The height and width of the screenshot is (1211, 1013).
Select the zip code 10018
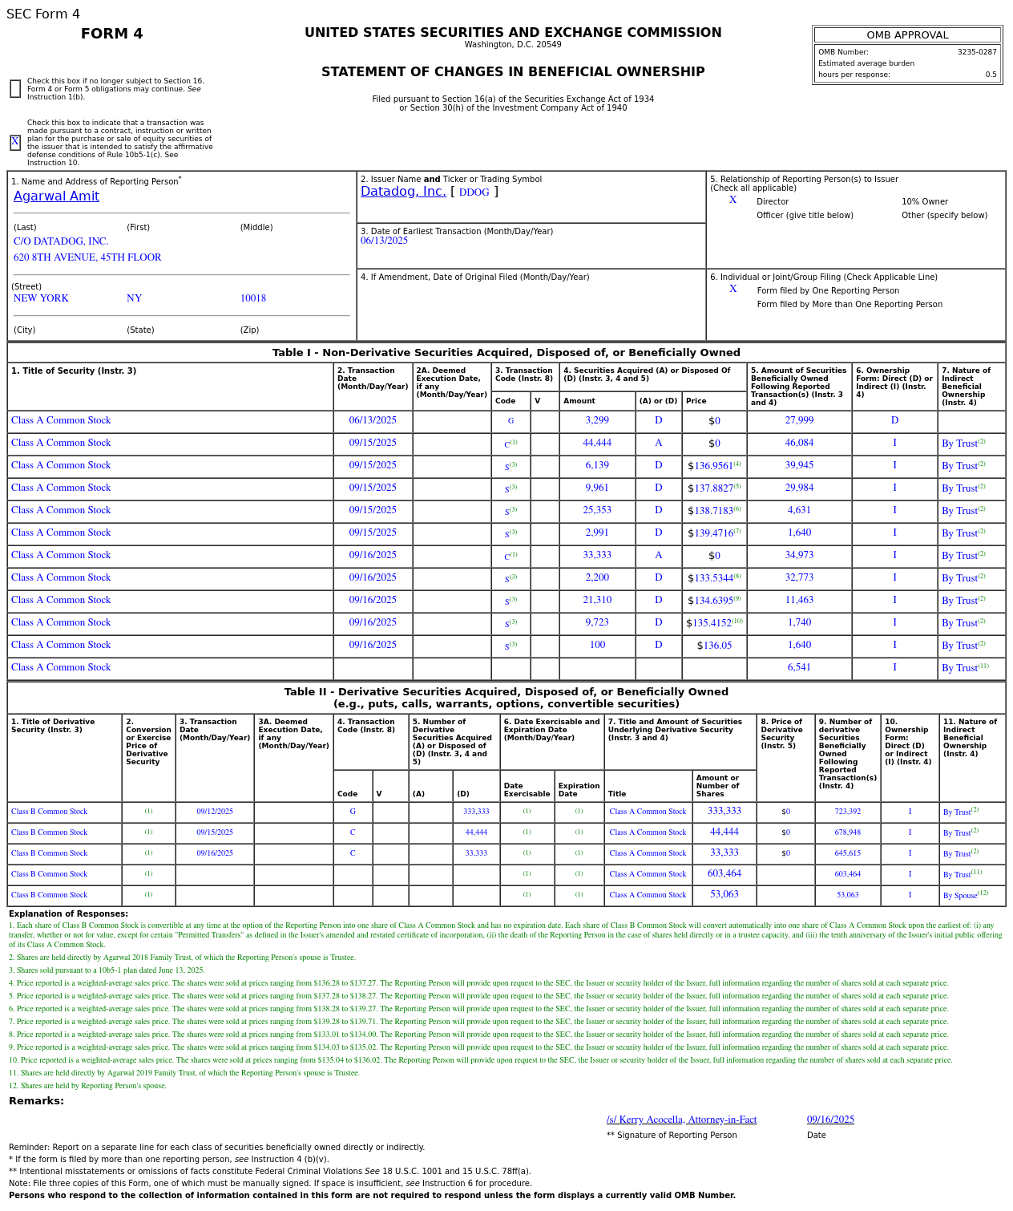[253, 298]
